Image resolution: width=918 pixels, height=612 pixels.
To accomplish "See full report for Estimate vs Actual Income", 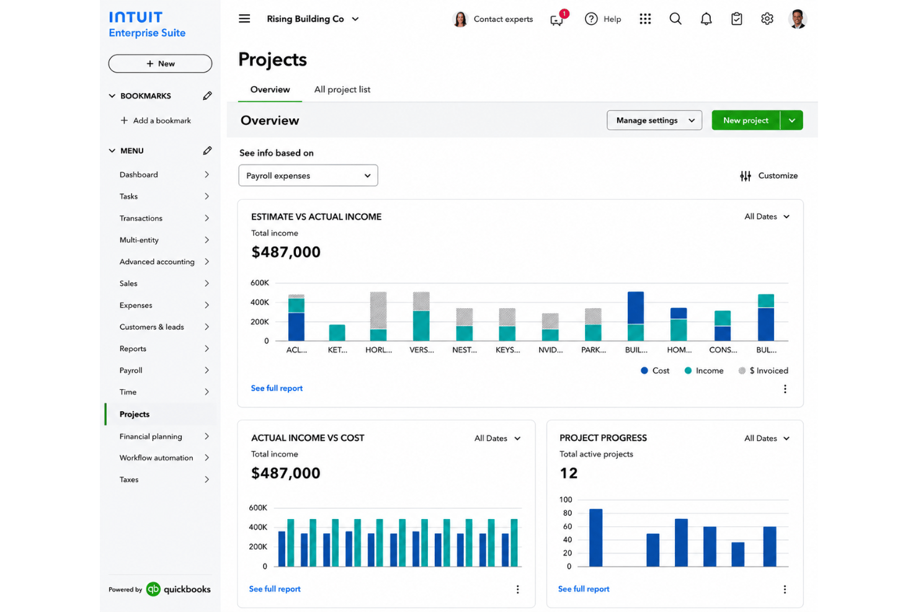I will point(277,388).
